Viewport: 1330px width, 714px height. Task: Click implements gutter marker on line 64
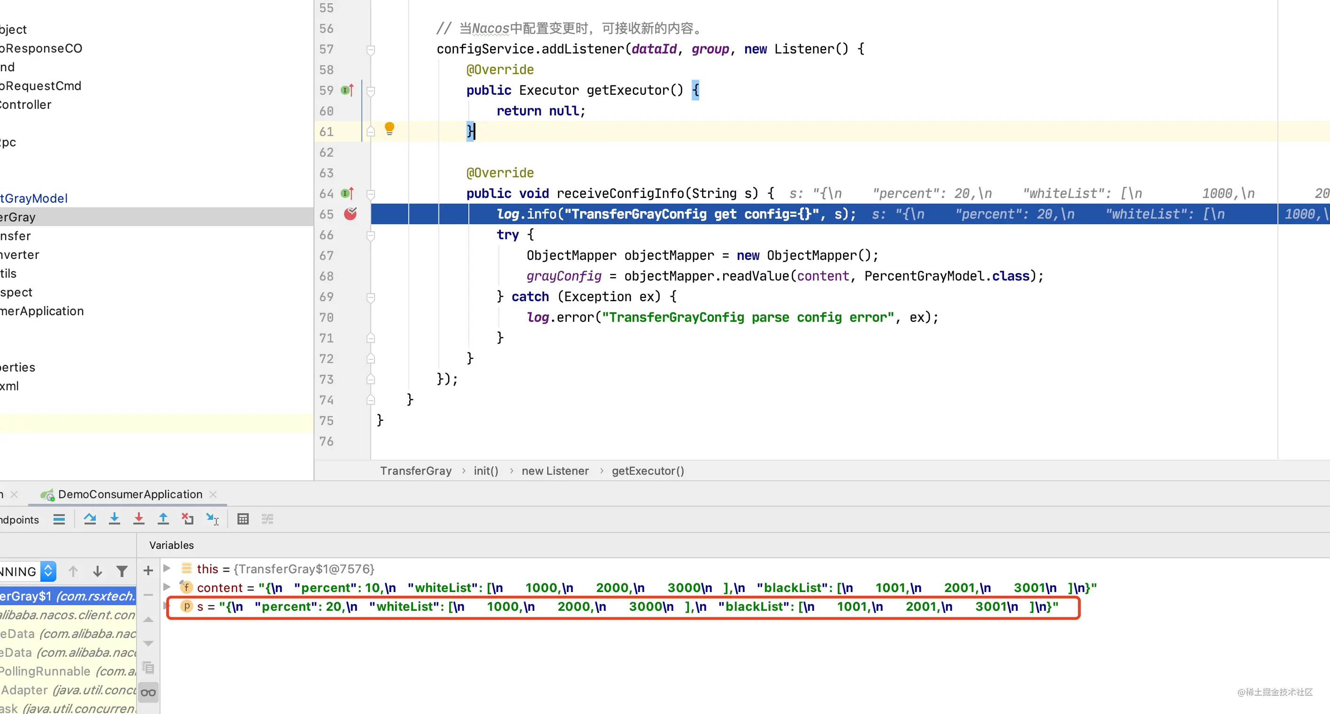(x=347, y=194)
